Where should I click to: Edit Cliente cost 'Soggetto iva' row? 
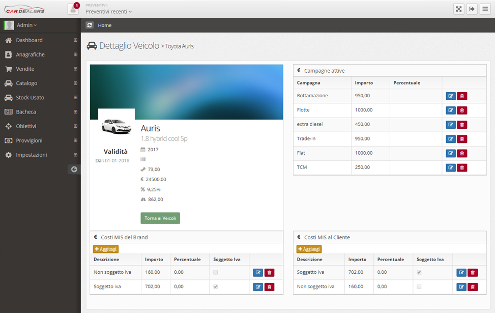coord(461,273)
